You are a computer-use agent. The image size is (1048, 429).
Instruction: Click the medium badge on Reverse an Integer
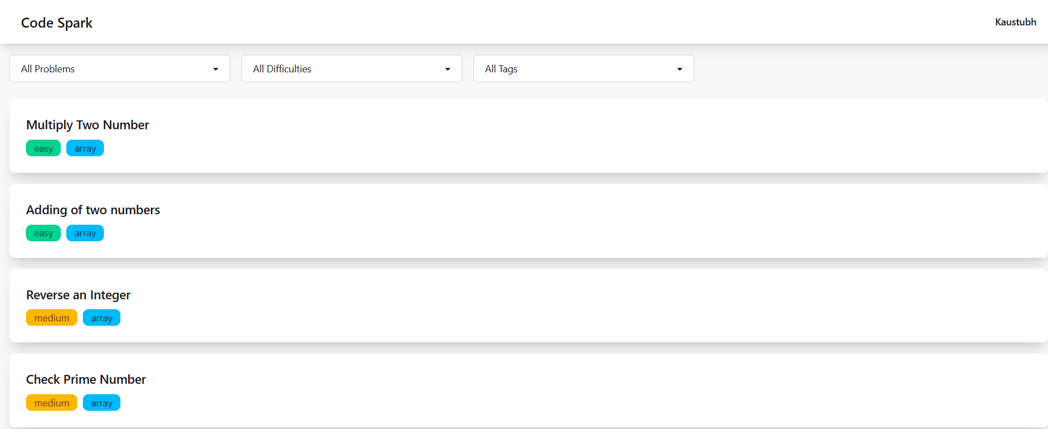[51, 317]
